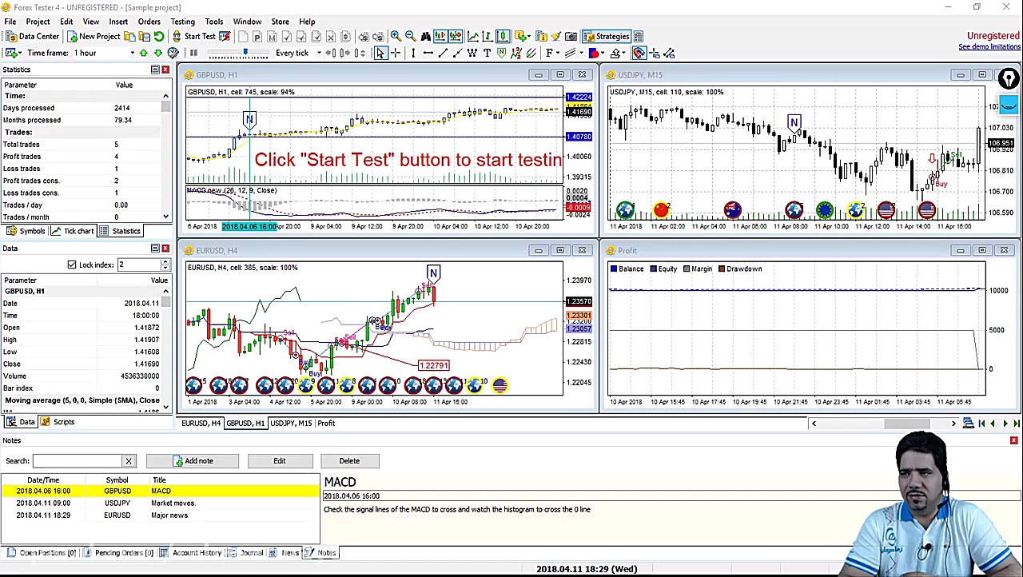The image size is (1023, 577).
Task: Adjust the test speed slider
Action: pyautogui.click(x=245, y=53)
